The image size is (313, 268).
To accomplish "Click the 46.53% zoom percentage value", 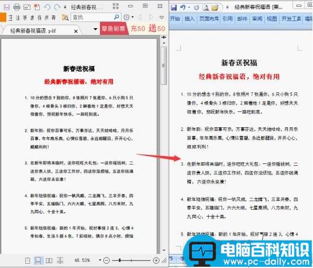I will pos(82,260).
